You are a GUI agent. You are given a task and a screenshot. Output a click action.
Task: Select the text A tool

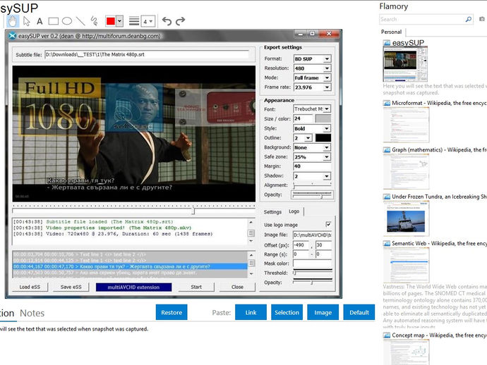coord(40,21)
